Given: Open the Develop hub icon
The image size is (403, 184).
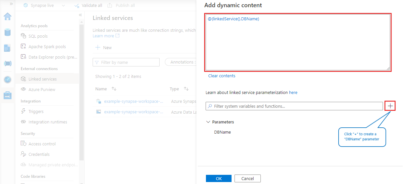Looking at the screenshot, I should point(7,47).
